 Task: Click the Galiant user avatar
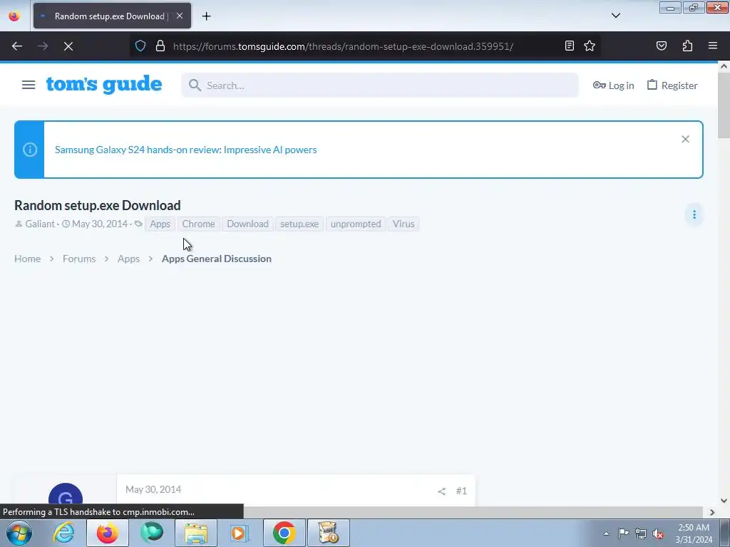[x=66, y=495]
